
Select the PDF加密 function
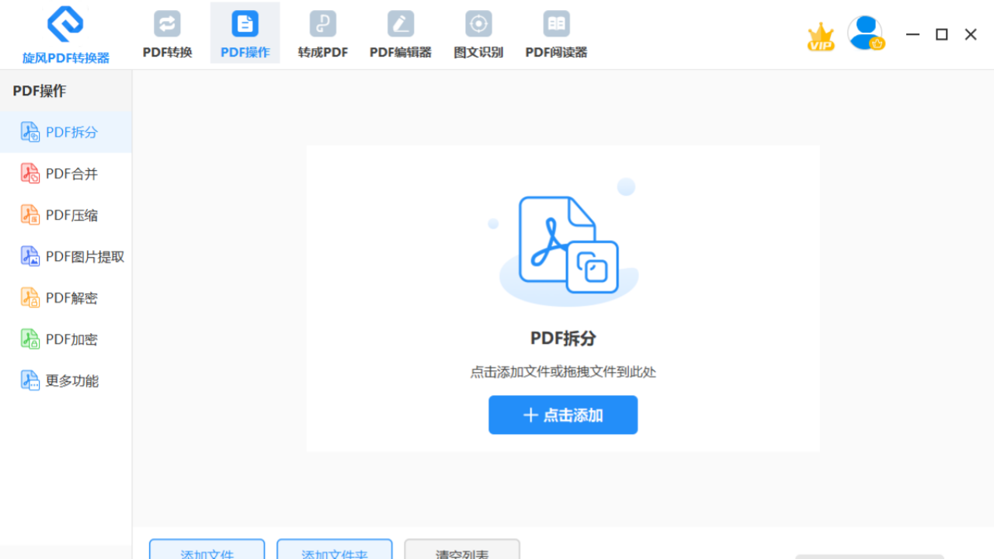point(72,339)
